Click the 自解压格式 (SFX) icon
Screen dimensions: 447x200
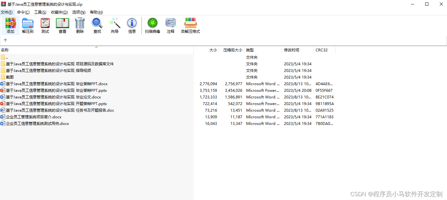click(190, 25)
